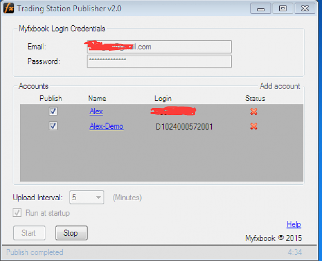Click the Status column header

[255, 98]
